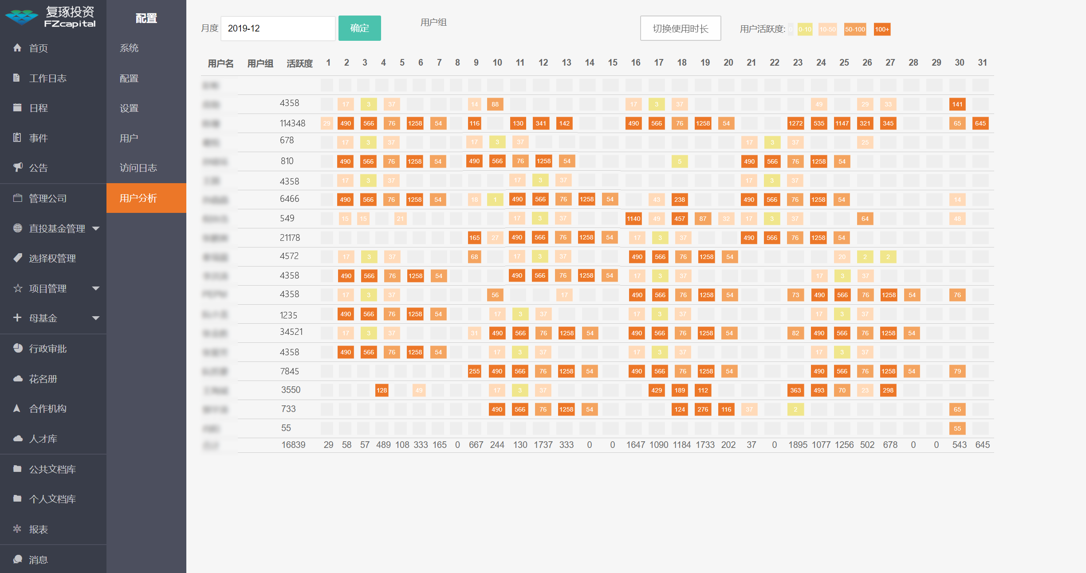Viewport: 1086px width, 573px height.
Task: Open 报表 in the sidebar
Action: click(39, 529)
